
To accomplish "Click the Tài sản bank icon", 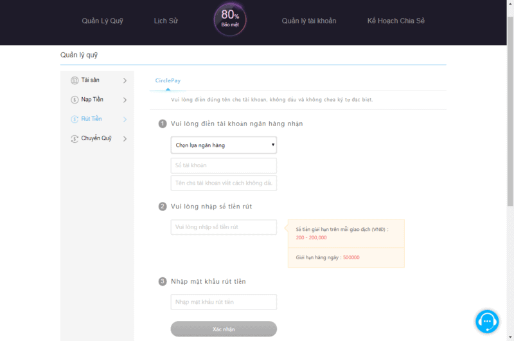I will tap(75, 80).
